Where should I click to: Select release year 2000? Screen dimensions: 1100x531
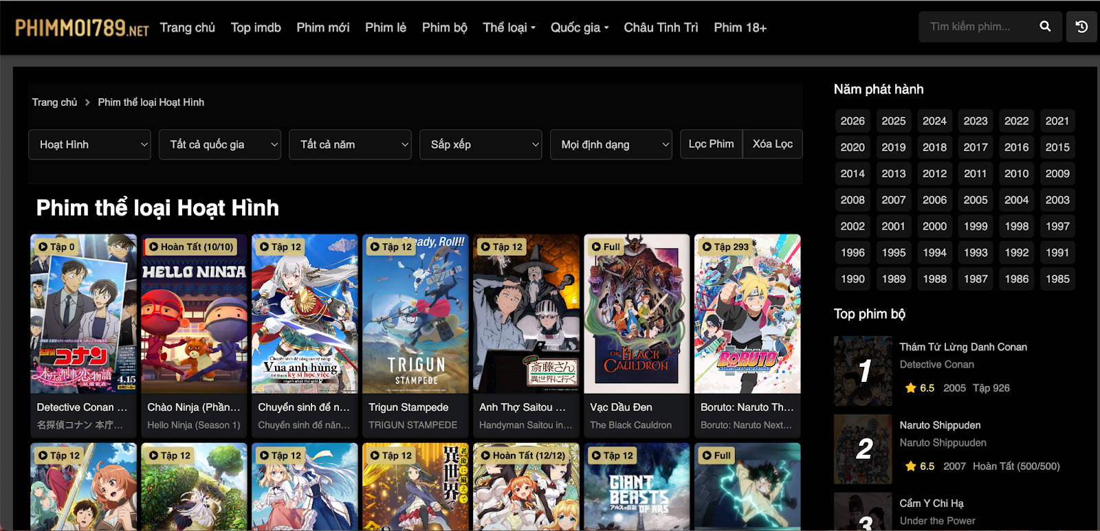[x=934, y=226]
